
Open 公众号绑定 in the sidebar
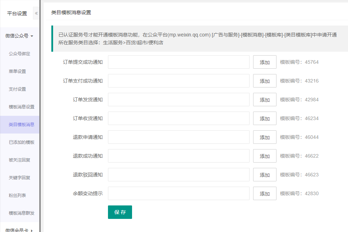click(19, 54)
